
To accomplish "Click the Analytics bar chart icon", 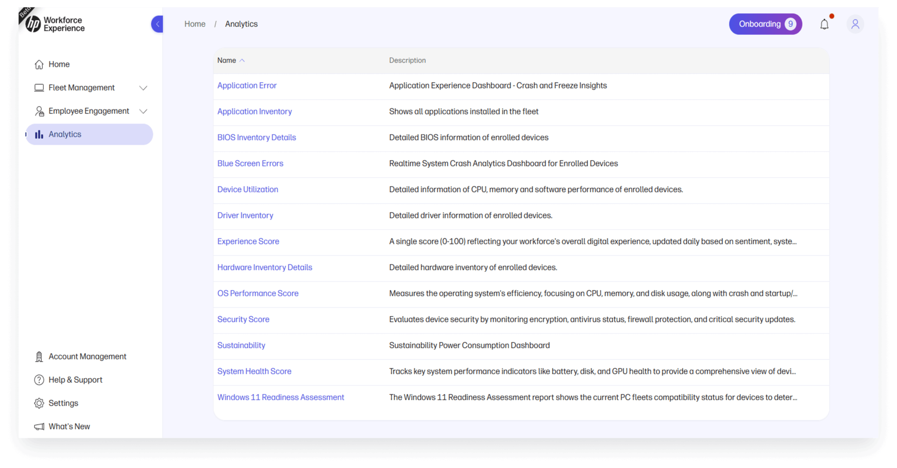I will pyautogui.click(x=39, y=134).
